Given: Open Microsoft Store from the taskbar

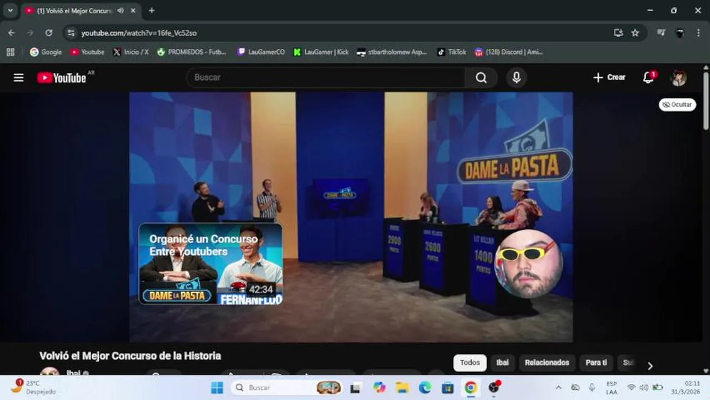Looking at the screenshot, I should pos(448,387).
